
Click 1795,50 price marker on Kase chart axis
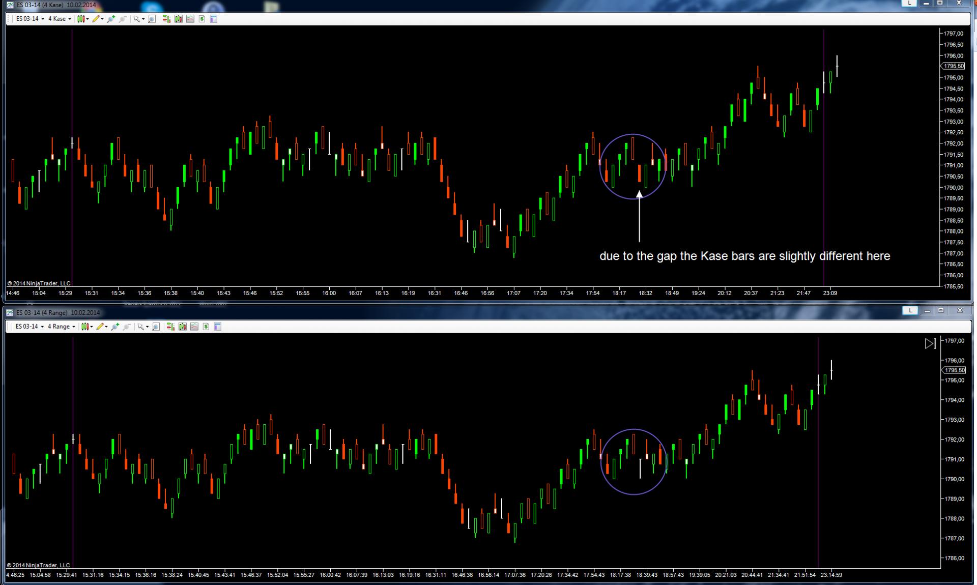pyautogui.click(x=953, y=66)
